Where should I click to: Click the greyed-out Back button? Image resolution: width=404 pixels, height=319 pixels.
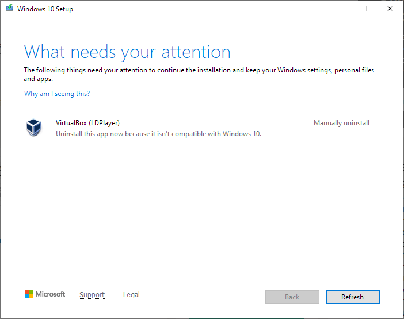click(x=292, y=297)
